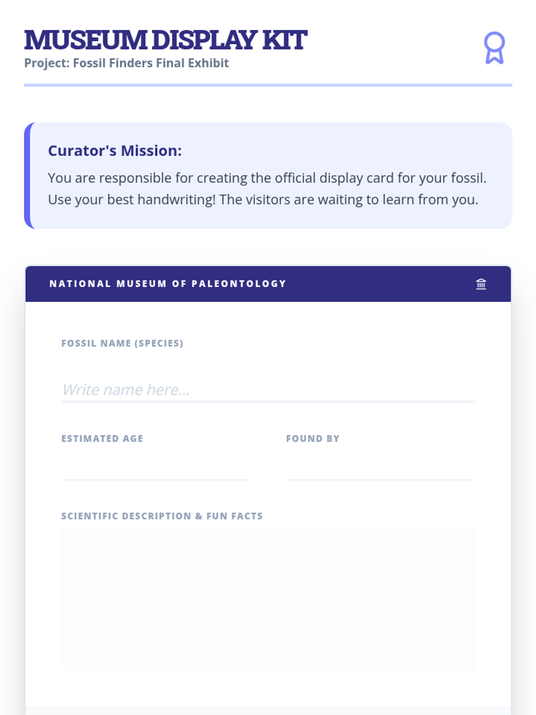Click 'National Museum of Paleontology' banner text
Screen dimensions: 536x715
tap(168, 284)
